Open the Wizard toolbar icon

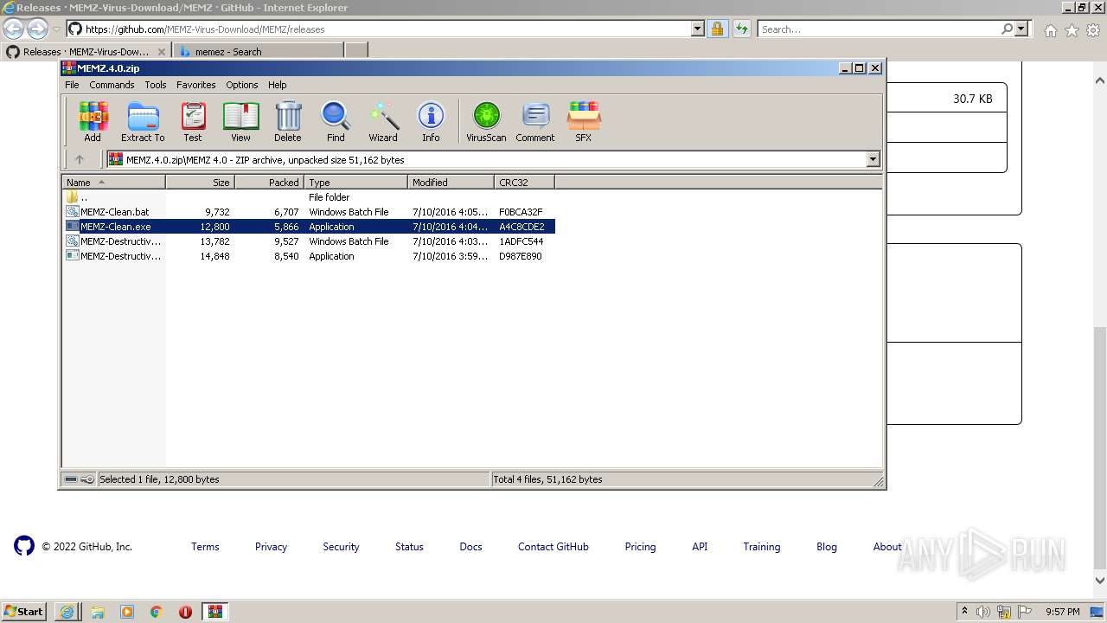coord(383,121)
